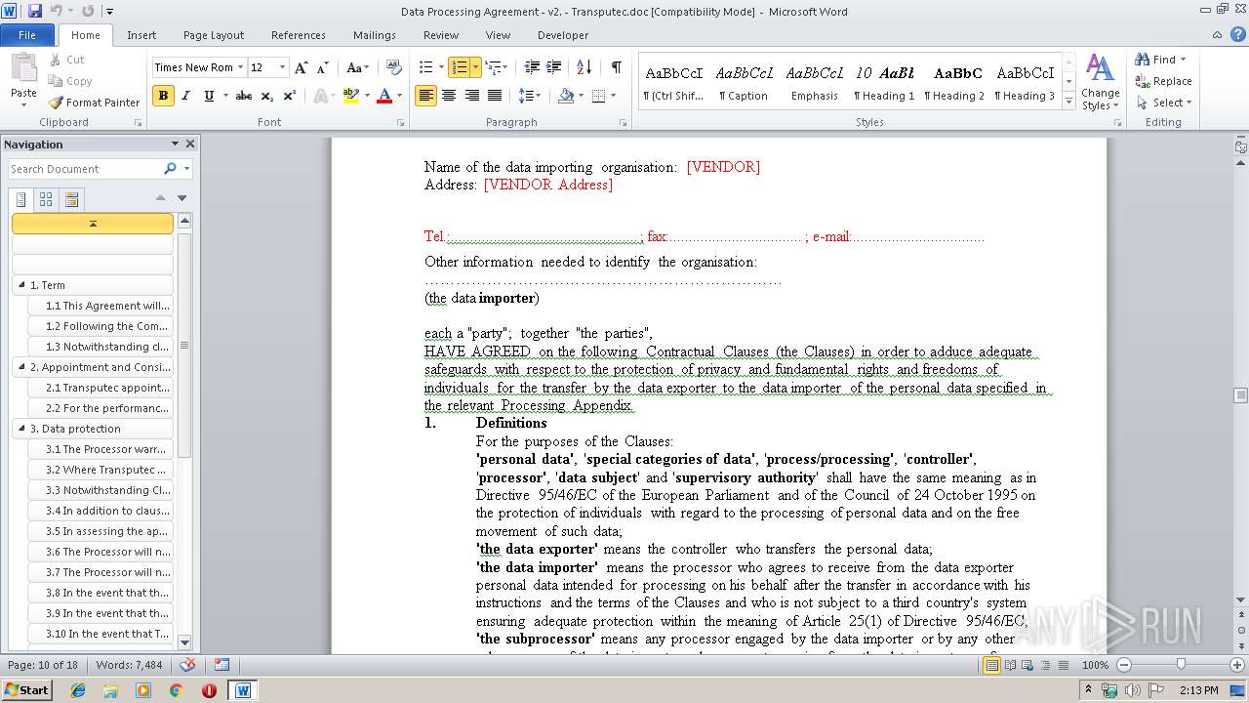
Task: Align text left
Action: 425,96
